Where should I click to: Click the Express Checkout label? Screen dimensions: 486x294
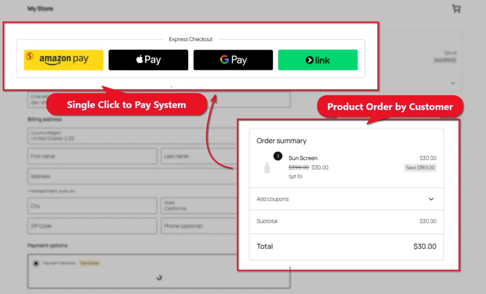[x=191, y=39]
